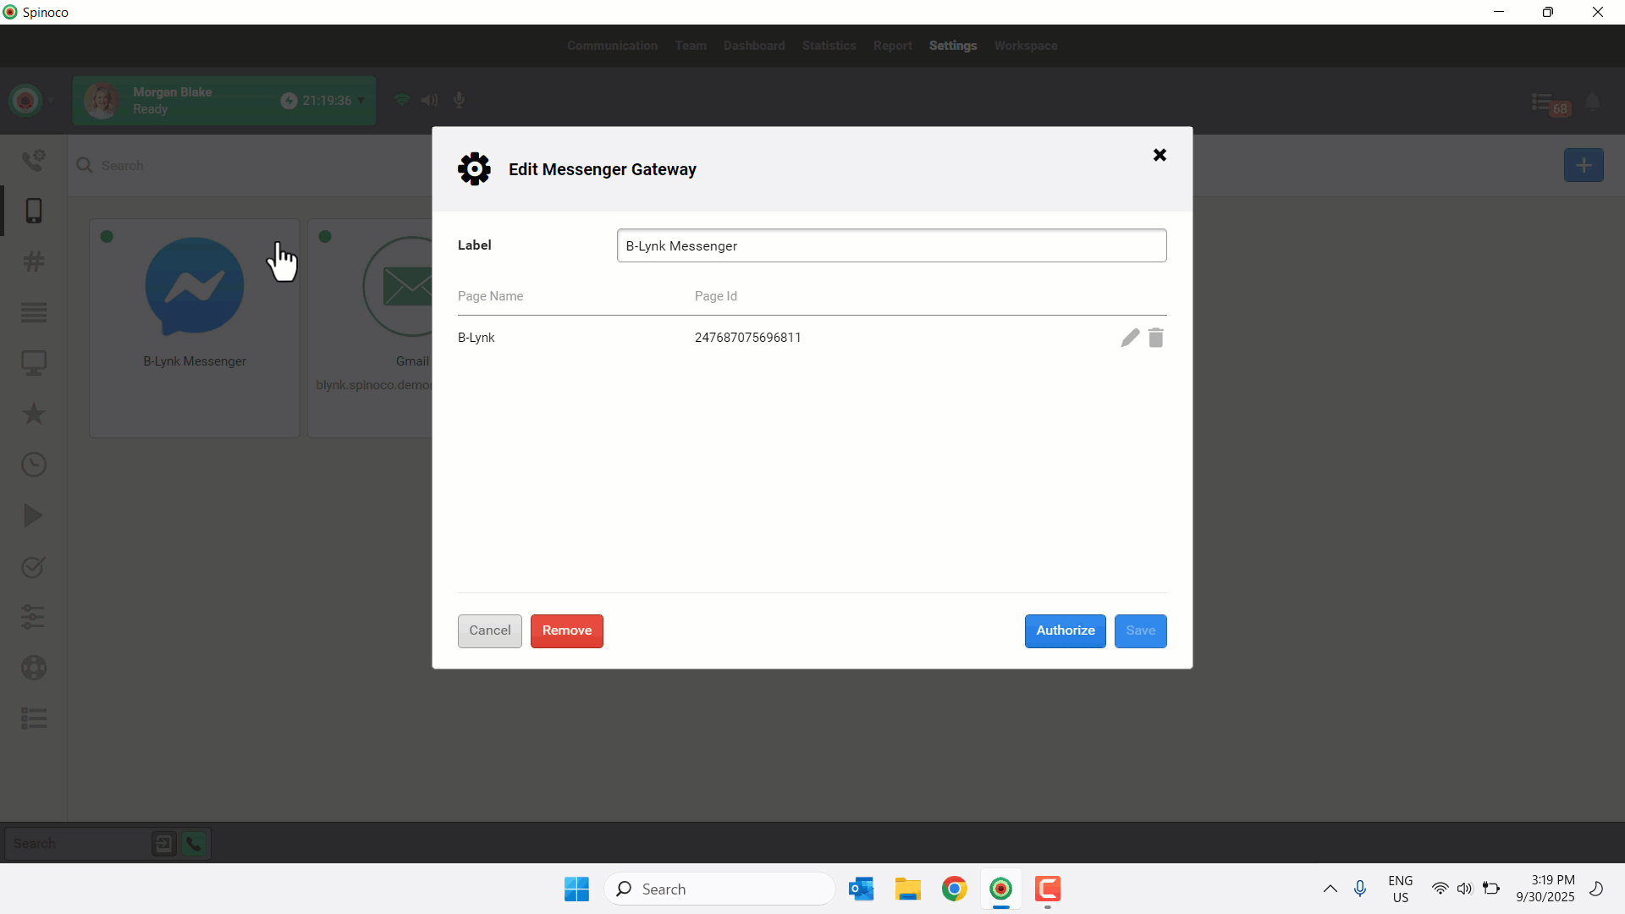Click the Label text field

pos(891,245)
